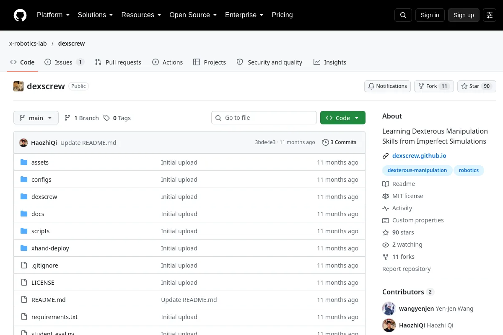Image resolution: width=503 pixels, height=335 pixels.
Task: Expand the Solutions menu
Action: coord(96,15)
